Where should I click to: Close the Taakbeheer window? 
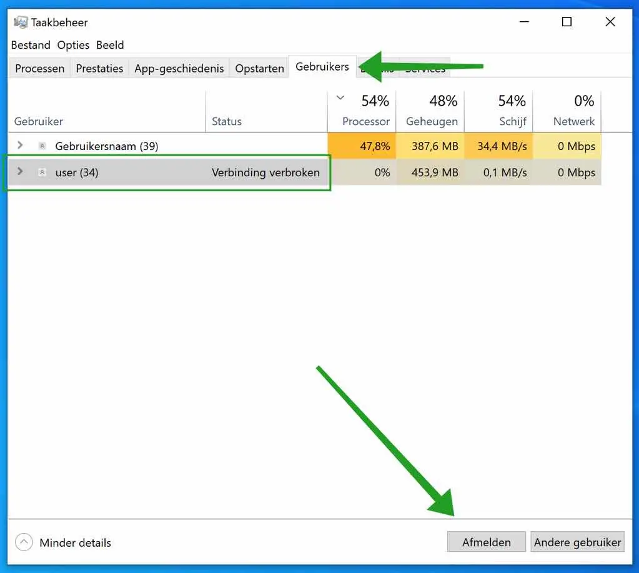(610, 22)
